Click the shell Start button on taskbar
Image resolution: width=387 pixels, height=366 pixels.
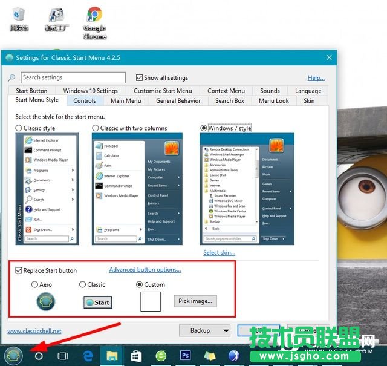(x=13, y=356)
